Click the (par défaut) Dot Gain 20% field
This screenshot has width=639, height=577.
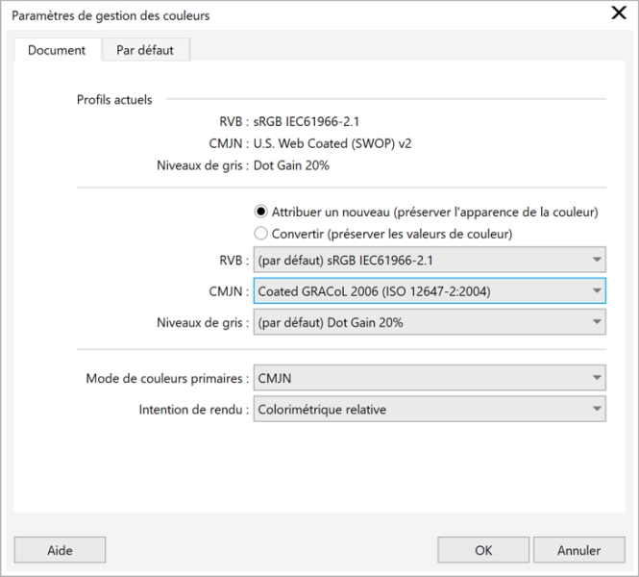point(418,322)
